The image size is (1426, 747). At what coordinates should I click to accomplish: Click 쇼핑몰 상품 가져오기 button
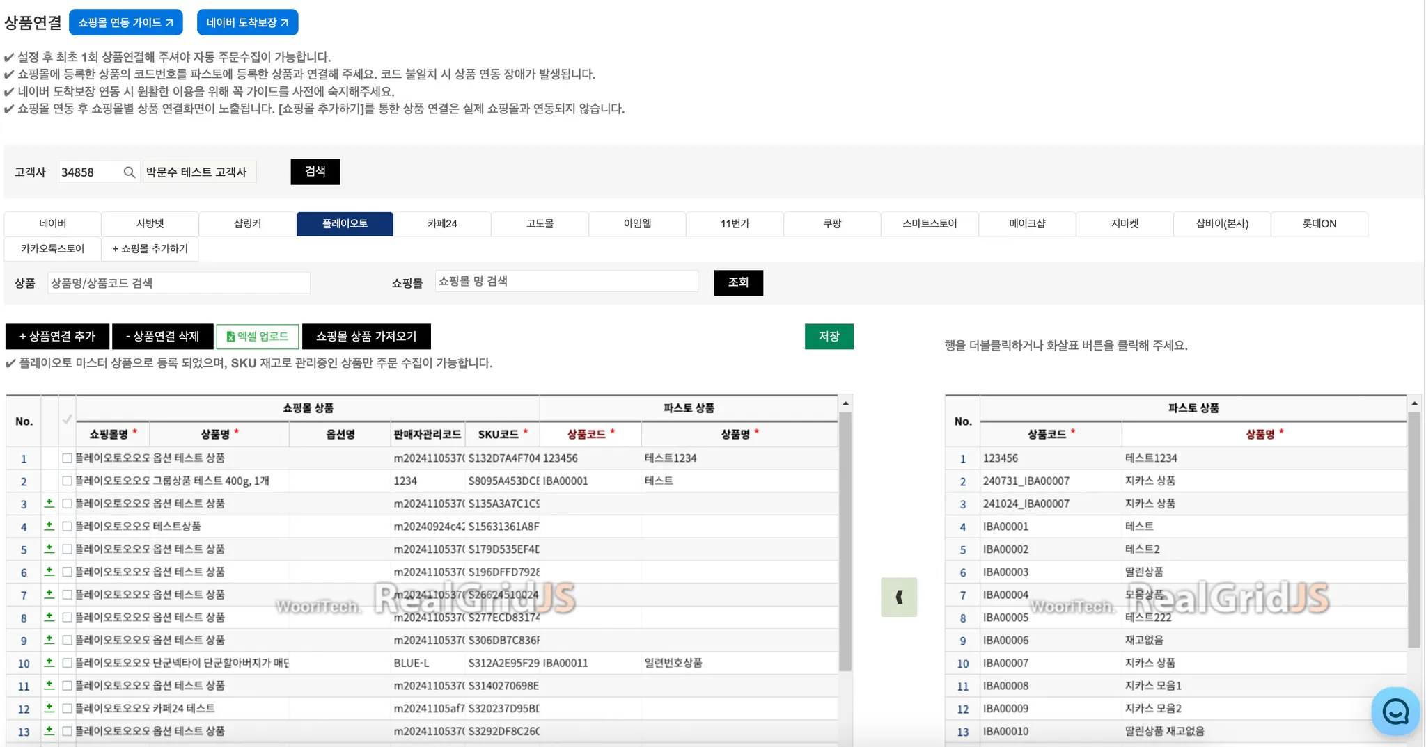(x=366, y=337)
